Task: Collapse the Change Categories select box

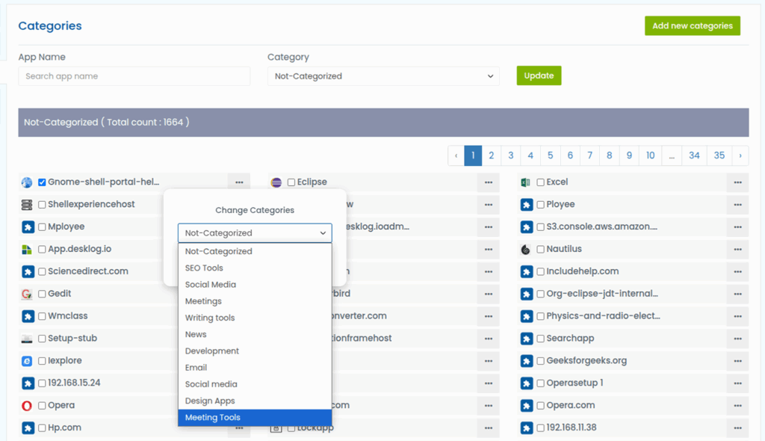Action: (255, 233)
